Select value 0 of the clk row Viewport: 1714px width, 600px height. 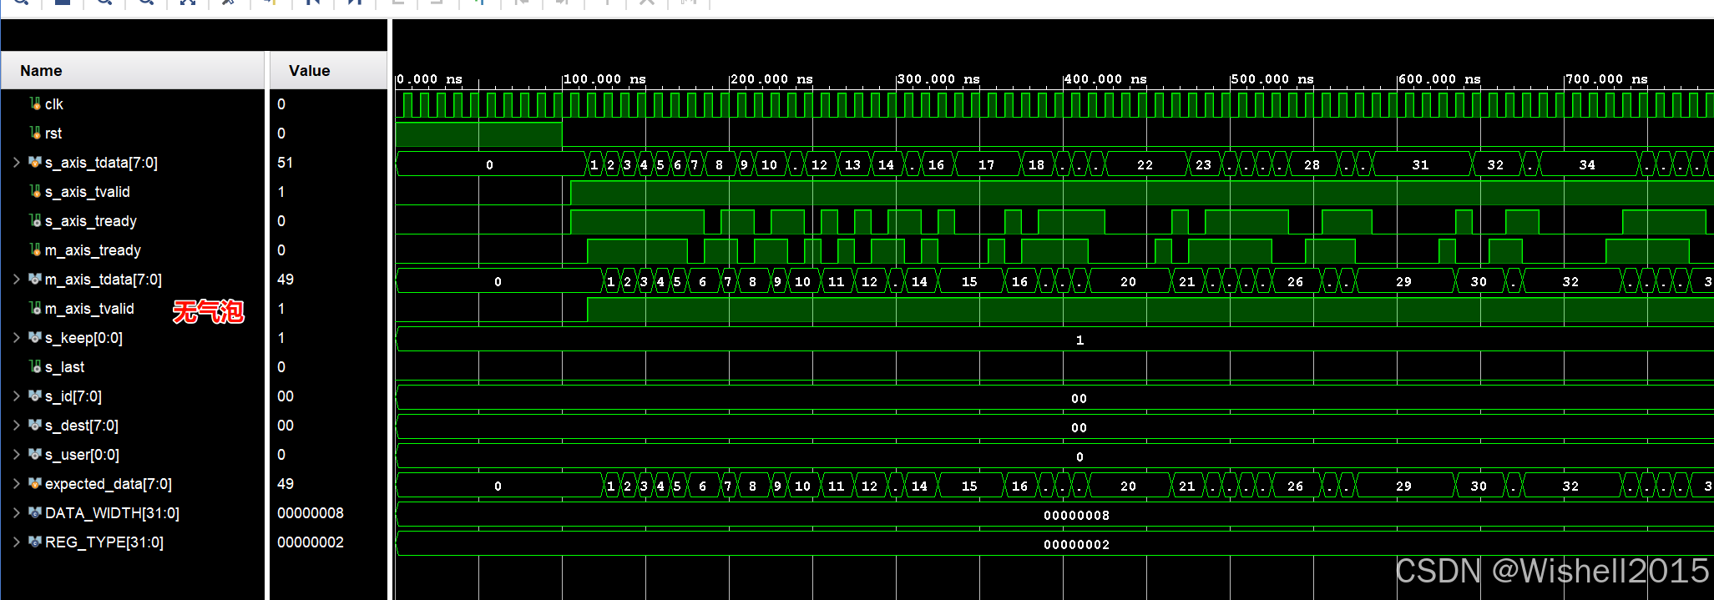281,103
